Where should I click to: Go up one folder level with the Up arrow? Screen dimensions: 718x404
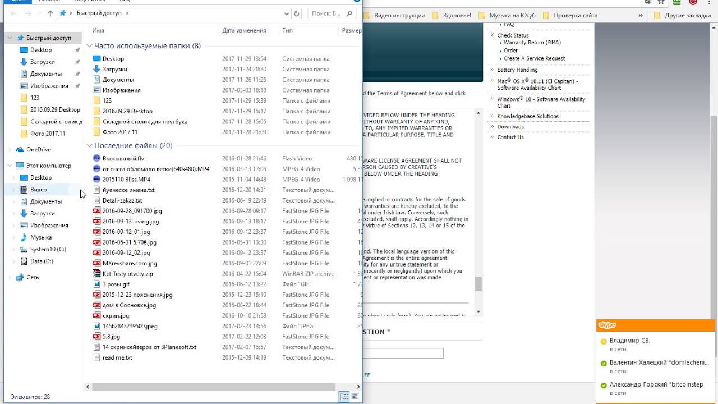[x=50, y=13]
